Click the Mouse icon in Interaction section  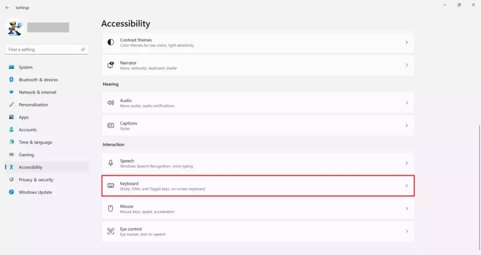click(111, 209)
